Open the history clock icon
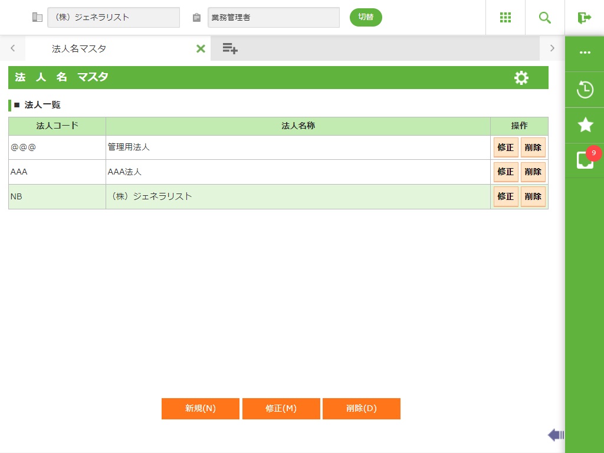604x453 pixels. [585, 90]
